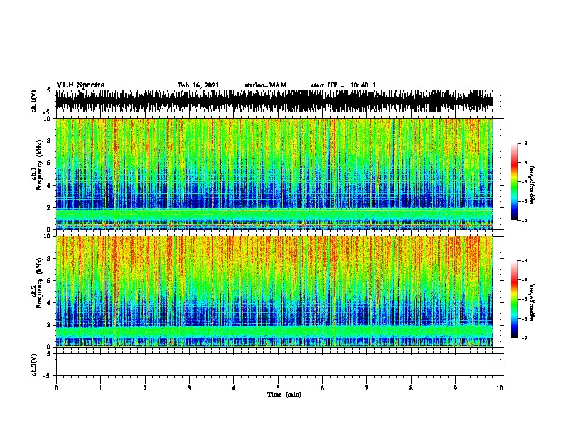Click the time axis tick label "5"
Screen dimensions: 563x435
(278, 388)
